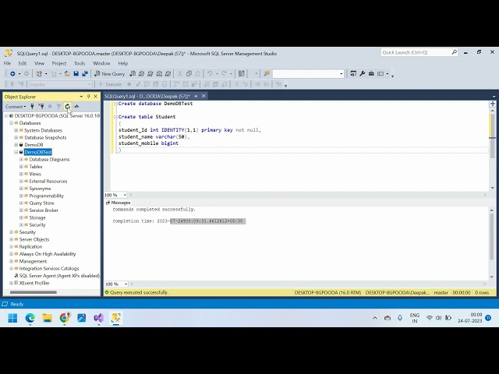Expand the DemoDB database node

tap(16, 145)
